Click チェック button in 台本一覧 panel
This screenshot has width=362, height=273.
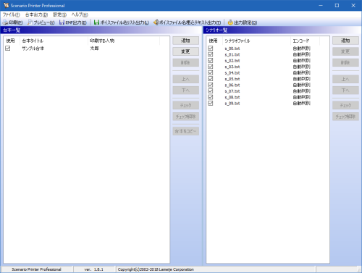(185, 105)
